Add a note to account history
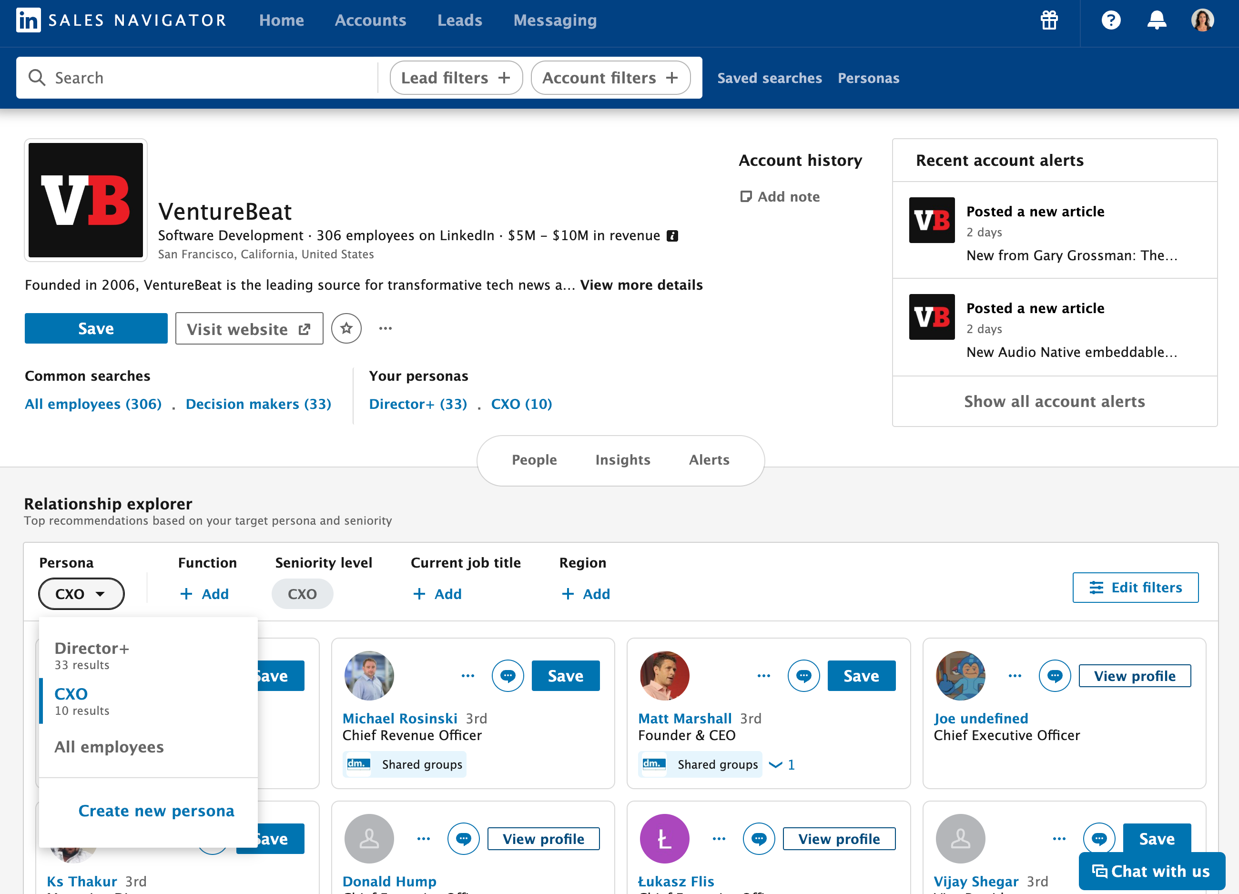The height and width of the screenshot is (894, 1239). [780, 197]
